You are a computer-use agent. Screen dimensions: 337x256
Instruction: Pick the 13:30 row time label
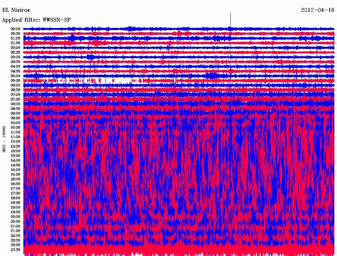15,156
